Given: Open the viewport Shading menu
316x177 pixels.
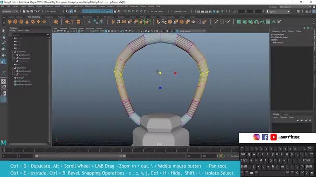Looking at the screenshot, I should pos(63,29).
